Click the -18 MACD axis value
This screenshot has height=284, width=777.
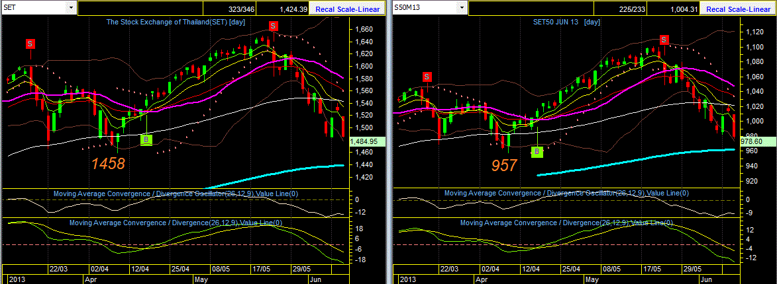coord(361,260)
